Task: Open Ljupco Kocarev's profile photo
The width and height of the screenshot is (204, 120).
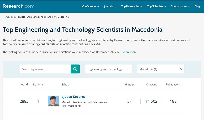Action: (53, 101)
